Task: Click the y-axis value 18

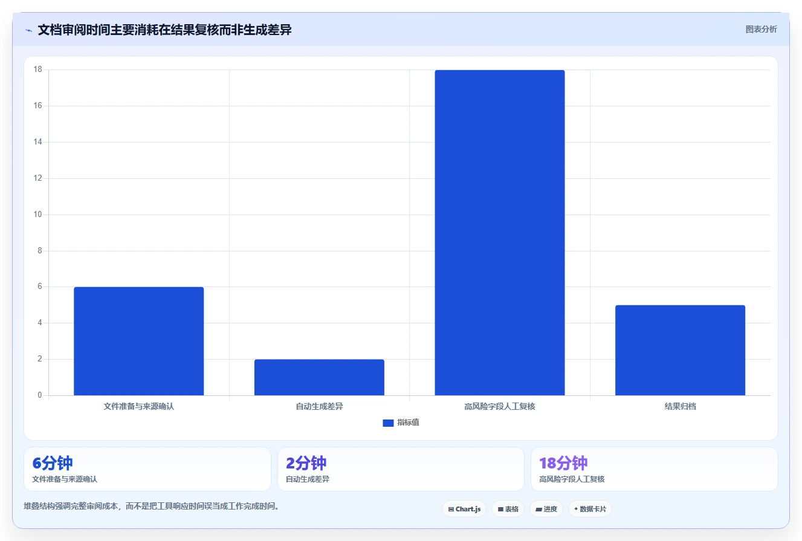Action: (38, 70)
